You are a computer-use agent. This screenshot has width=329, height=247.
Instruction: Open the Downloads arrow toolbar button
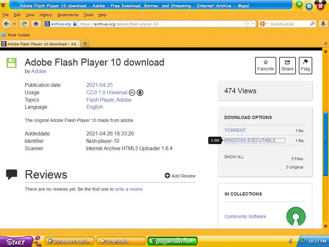point(323,24)
